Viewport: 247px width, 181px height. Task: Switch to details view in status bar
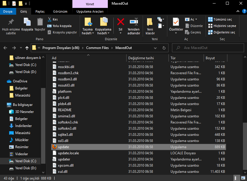[236, 178]
